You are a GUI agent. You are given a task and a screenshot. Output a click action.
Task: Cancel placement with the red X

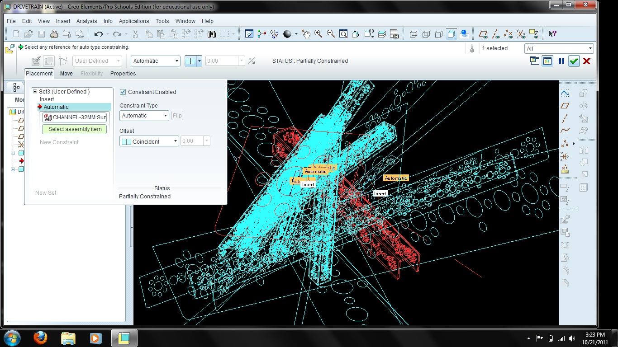587,61
